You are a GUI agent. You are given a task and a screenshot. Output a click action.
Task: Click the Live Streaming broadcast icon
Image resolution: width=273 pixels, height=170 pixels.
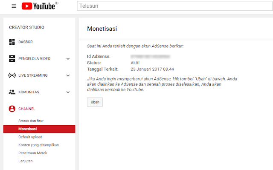12,75
